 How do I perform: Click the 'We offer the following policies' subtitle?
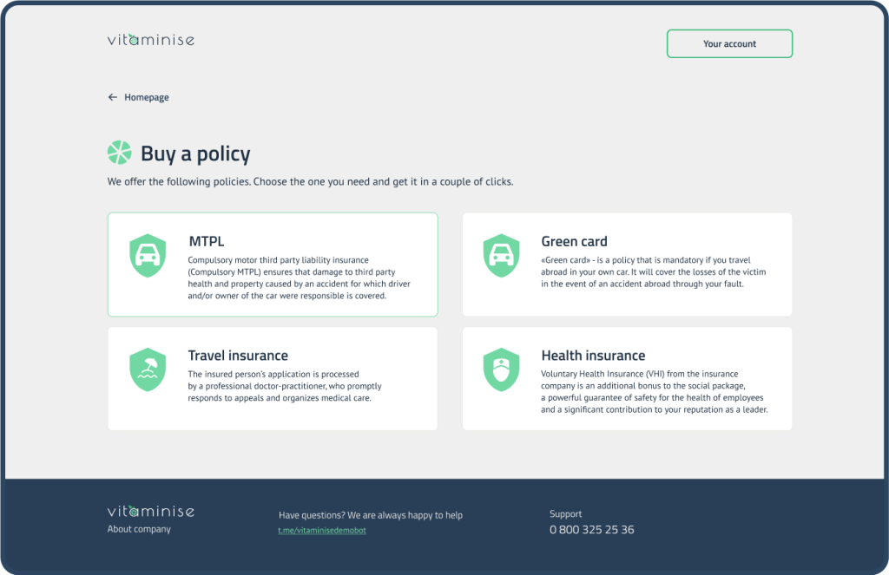coord(310,182)
